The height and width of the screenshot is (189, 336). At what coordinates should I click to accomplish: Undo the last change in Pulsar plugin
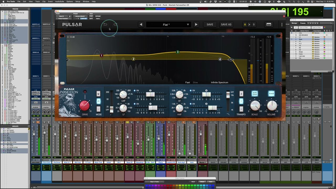[105, 24]
